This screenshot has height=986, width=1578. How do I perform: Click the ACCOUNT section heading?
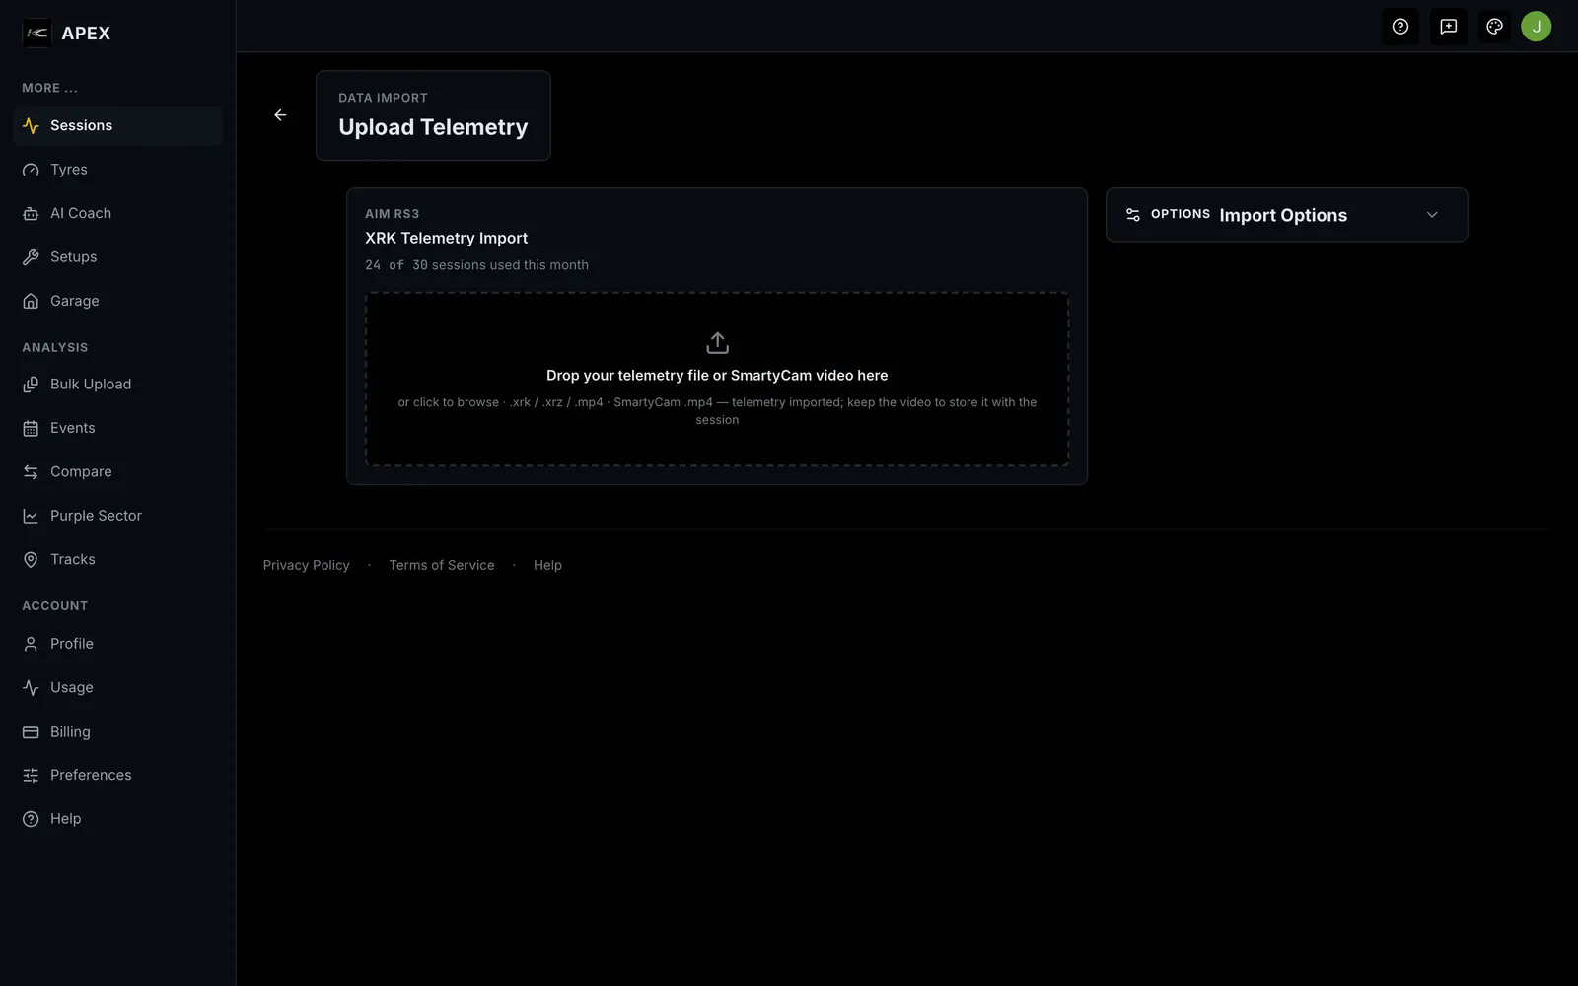[x=55, y=605]
